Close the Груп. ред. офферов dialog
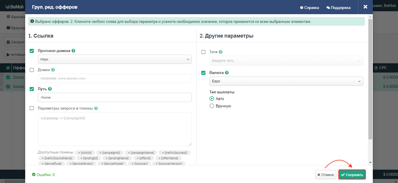 click(365, 7)
